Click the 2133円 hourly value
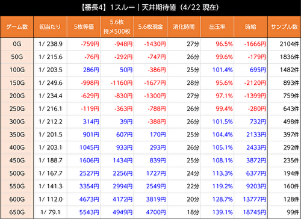This screenshot has width=301, height=219. (x=256, y=135)
